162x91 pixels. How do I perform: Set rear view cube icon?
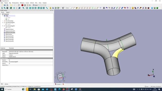tap(38, 8)
